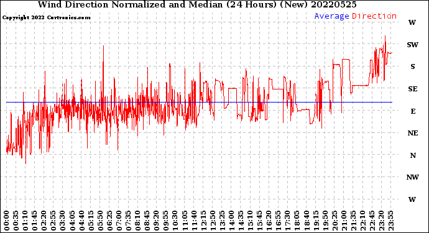Click the NE direction axis label
Screen dimensions: 429x233
tap(413, 133)
